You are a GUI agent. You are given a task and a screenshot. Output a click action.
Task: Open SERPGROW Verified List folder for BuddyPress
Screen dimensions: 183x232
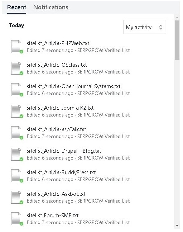103,180
